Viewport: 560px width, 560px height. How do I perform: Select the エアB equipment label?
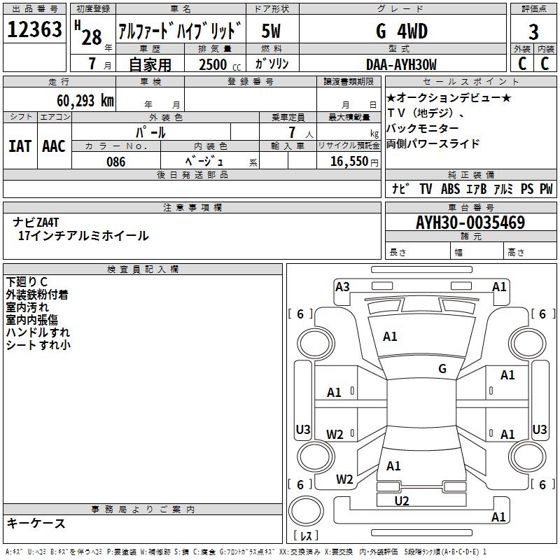[477, 189]
